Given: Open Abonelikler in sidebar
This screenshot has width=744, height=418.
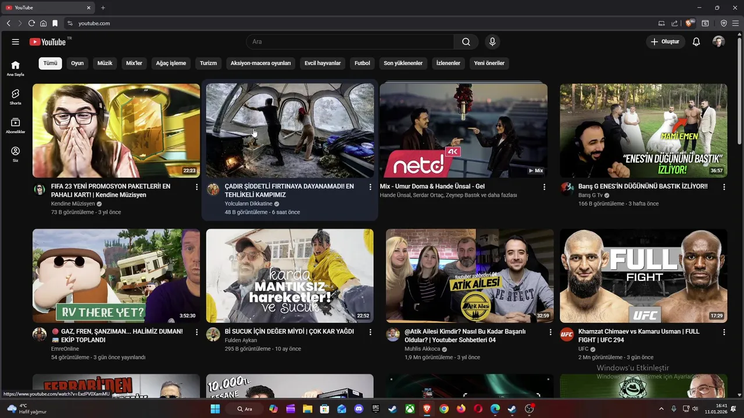Looking at the screenshot, I should [x=16, y=125].
